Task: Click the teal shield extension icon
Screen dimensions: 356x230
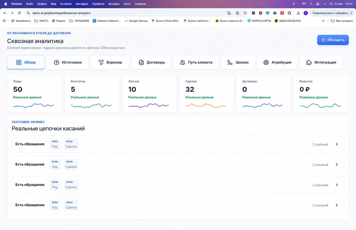Action: pos(275,13)
